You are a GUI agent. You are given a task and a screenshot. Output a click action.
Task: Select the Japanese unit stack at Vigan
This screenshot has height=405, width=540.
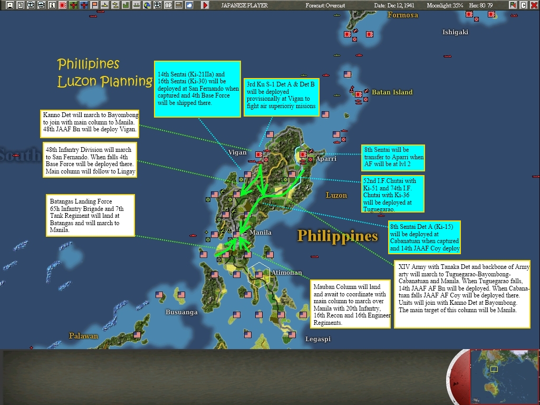coord(258,155)
